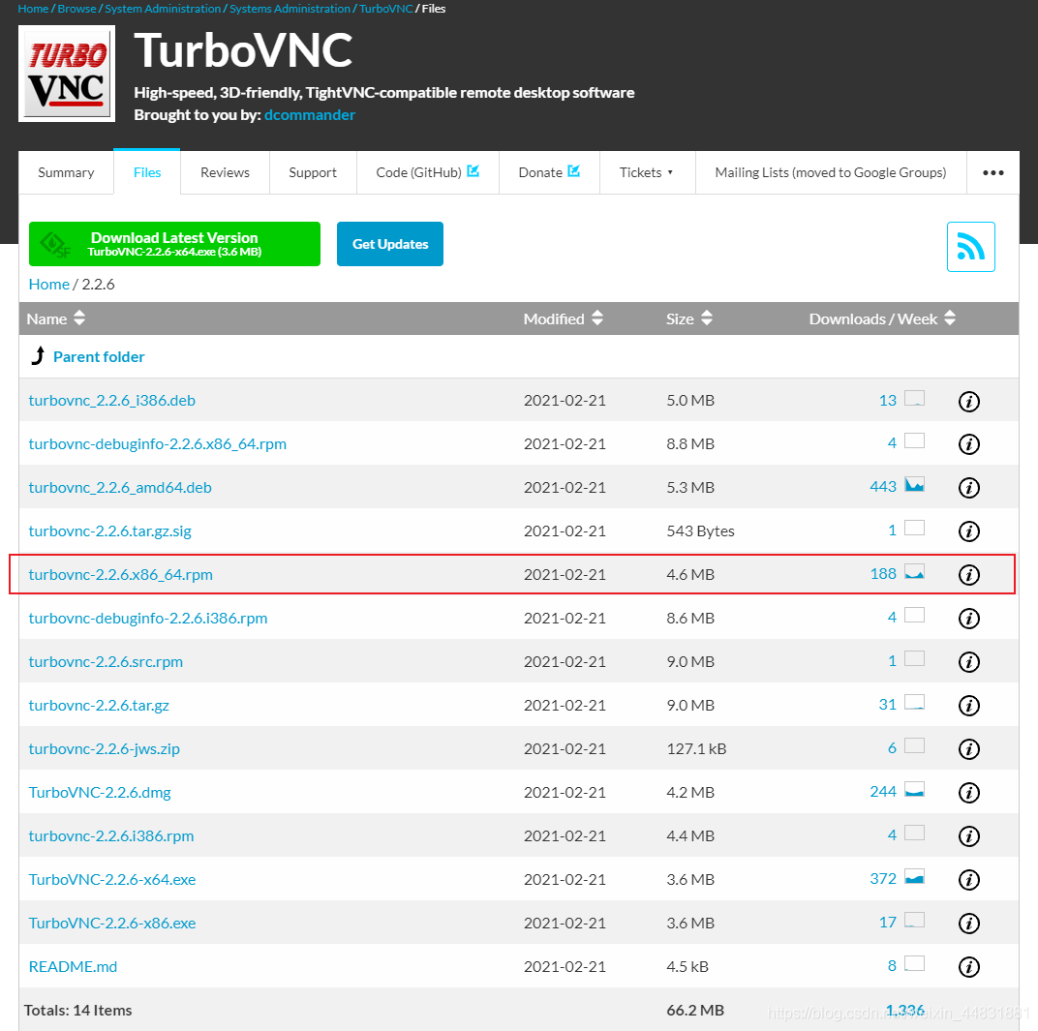Viewport: 1038px width, 1031px height.
Task: Click the Get Updates button
Action: (x=390, y=244)
